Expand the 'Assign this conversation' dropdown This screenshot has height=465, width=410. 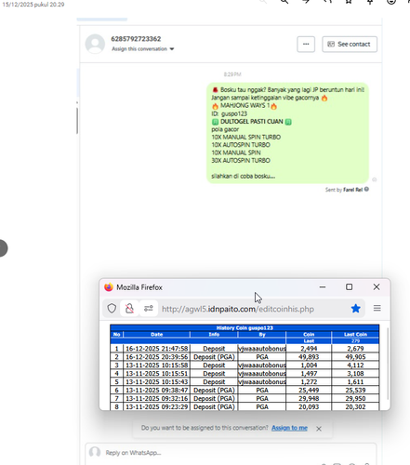143,49
